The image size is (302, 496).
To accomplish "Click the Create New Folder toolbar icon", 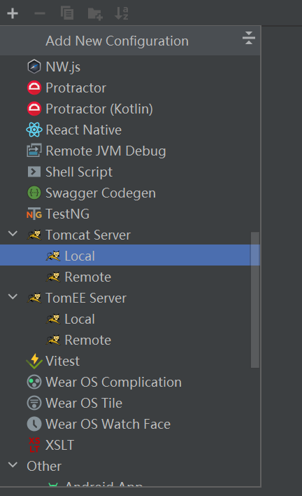I will pos(95,13).
